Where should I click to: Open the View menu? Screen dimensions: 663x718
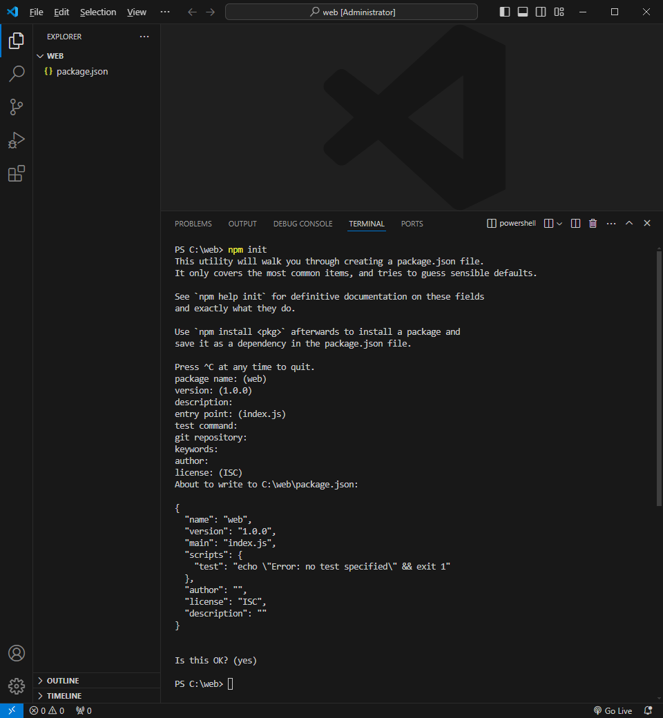tap(137, 12)
